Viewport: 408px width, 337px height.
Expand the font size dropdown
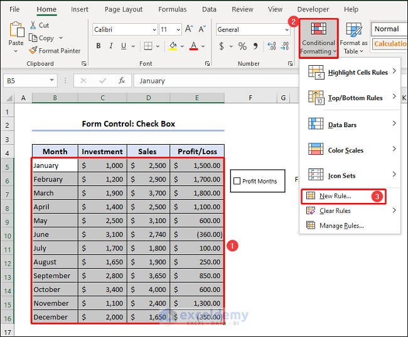pos(179,30)
